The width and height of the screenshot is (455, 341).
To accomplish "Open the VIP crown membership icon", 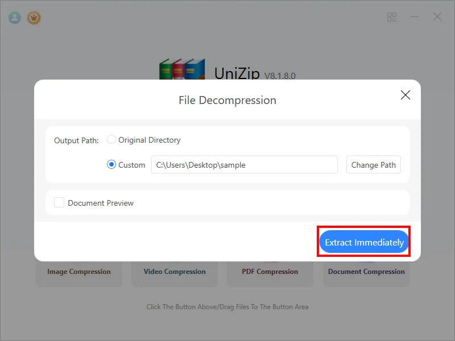I will (34, 18).
